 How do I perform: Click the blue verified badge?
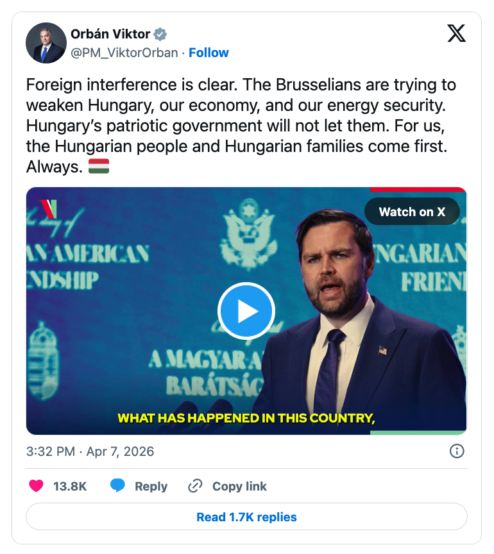pos(160,35)
